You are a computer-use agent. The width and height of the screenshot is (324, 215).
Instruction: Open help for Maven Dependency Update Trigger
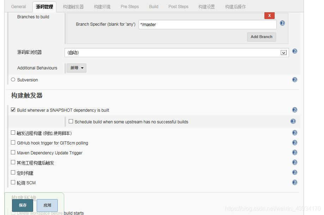coord(295,153)
